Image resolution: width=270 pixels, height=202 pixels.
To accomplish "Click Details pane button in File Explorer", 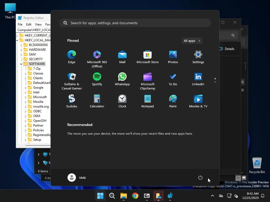I will click(227, 49).
